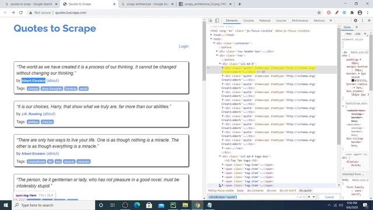373x210 pixels.
Task: Collapse the body node
Action: [211, 39]
